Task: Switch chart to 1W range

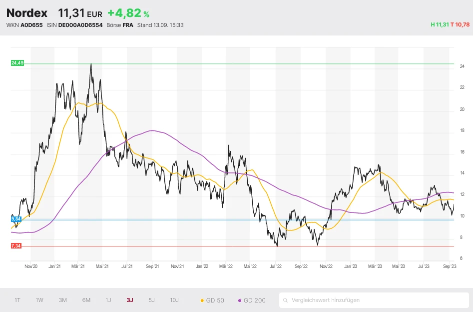Action: point(39,300)
